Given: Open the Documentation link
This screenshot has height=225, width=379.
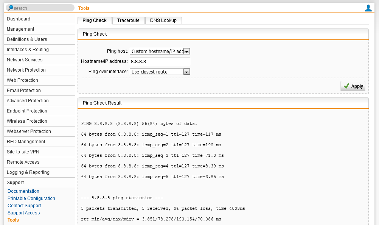Looking at the screenshot, I should [x=23, y=191].
